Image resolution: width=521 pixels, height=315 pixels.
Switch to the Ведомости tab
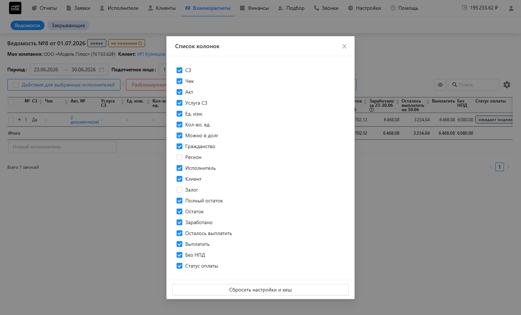27,25
